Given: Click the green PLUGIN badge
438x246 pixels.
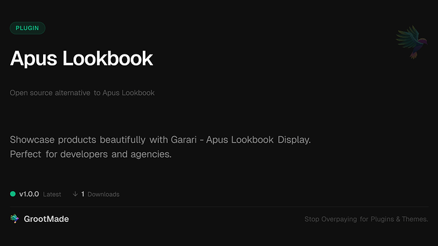Looking at the screenshot, I should coord(27,28).
